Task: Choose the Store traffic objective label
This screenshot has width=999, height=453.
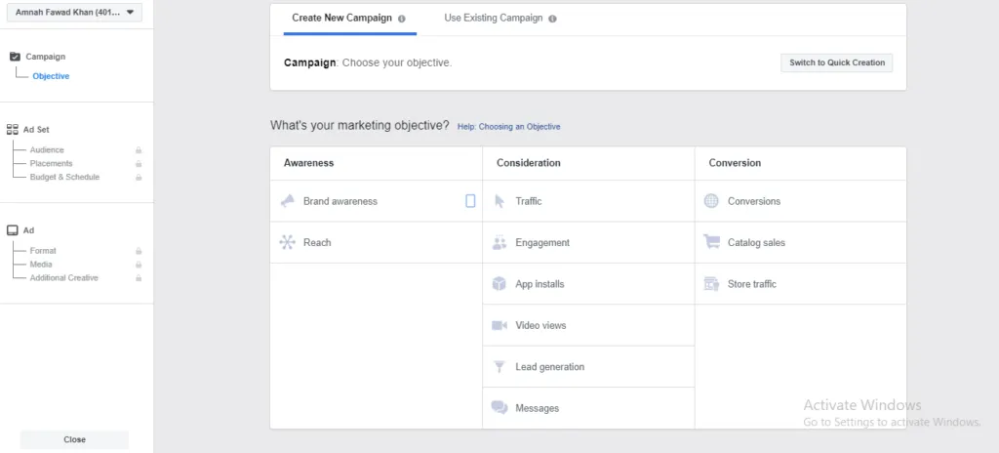Action: (752, 284)
